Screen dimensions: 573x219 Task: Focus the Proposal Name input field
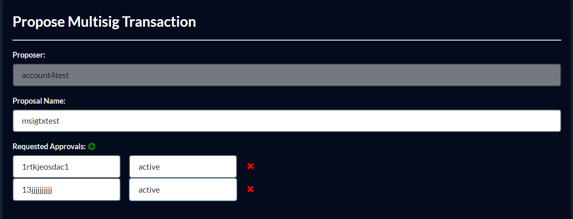[287, 121]
